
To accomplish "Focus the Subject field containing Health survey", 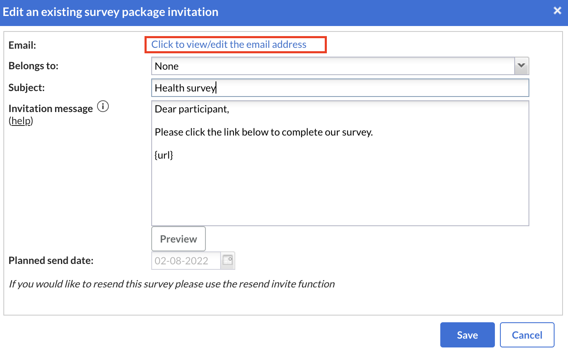I will [340, 88].
